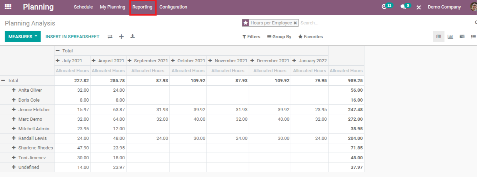Click the flip axis icon
Screen dimensions: 477x177
[110, 36]
